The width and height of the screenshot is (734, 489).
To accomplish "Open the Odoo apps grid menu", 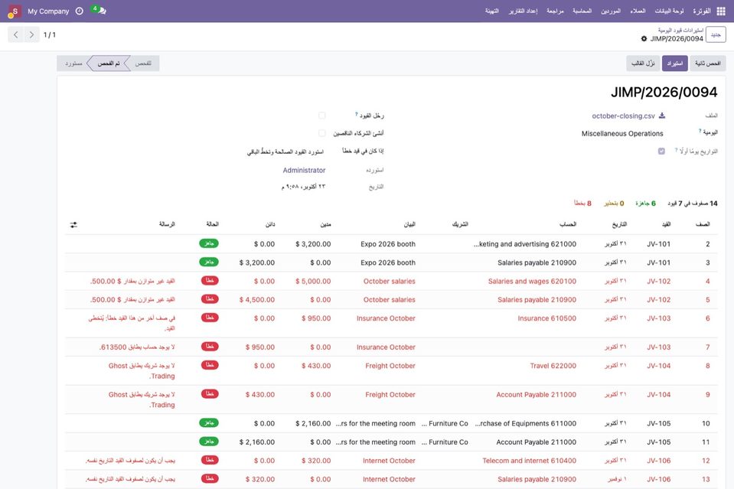I will click(x=721, y=11).
